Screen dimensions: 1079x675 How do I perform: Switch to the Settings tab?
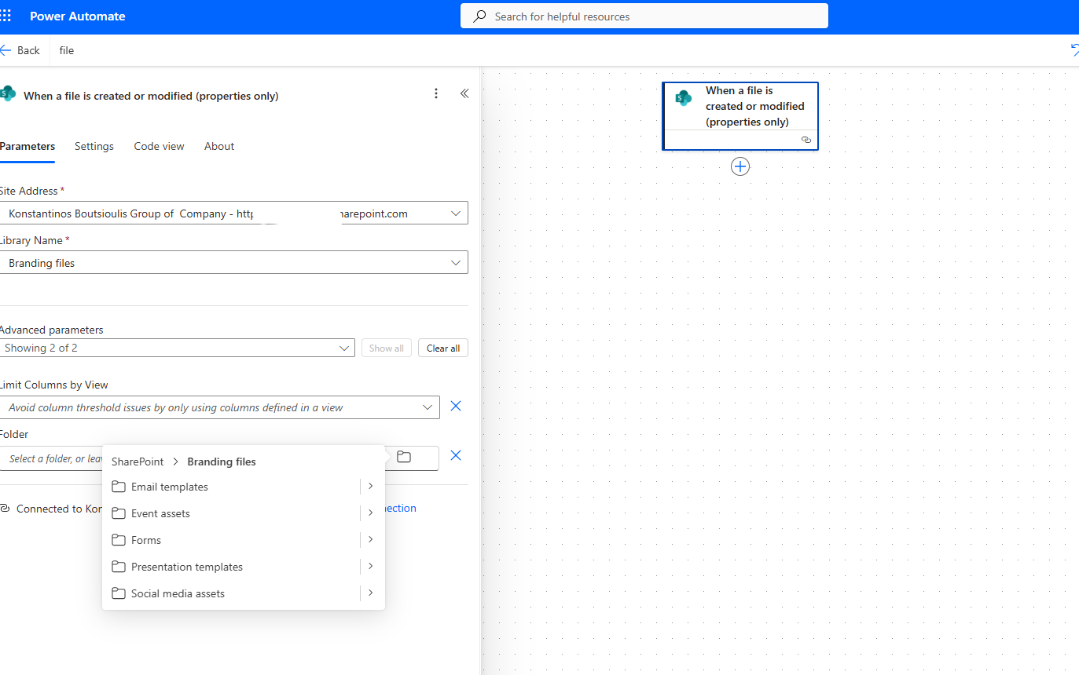(x=94, y=146)
